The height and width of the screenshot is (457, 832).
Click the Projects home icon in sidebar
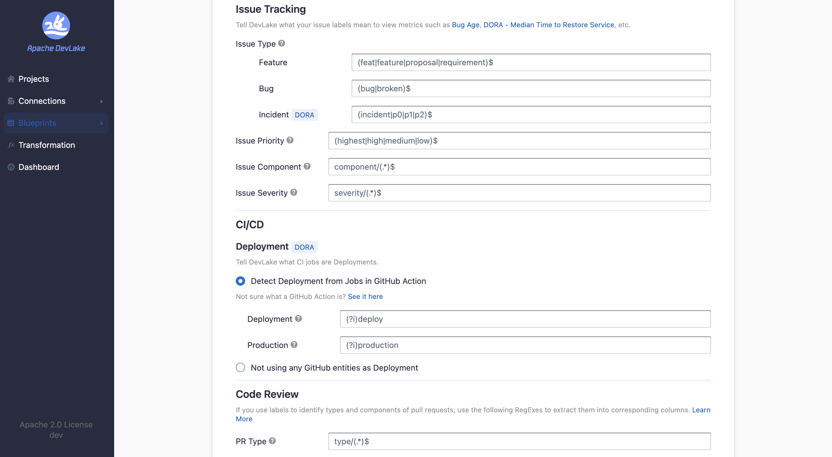[11, 79]
